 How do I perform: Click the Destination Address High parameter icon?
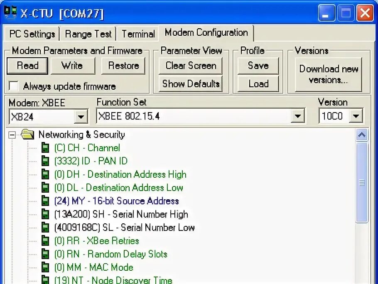pos(45,174)
